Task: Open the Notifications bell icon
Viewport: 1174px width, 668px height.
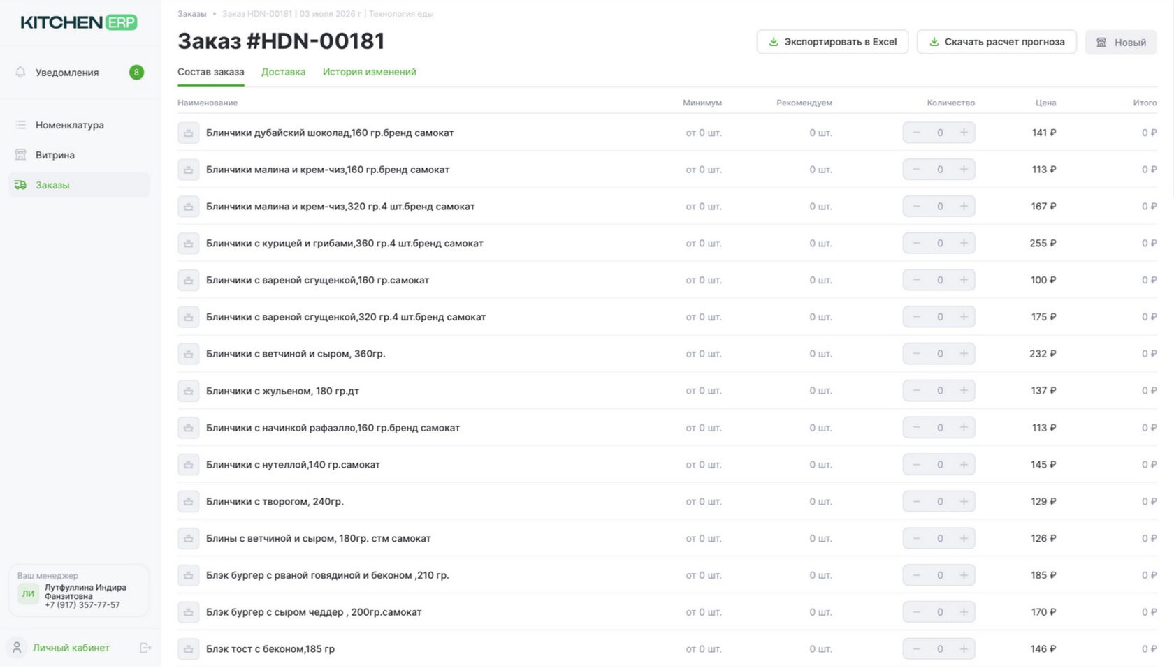Action: tap(20, 72)
